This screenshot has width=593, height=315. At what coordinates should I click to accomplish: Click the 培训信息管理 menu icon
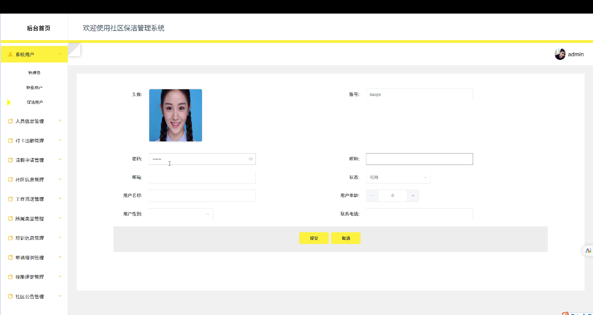pyautogui.click(x=11, y=238)
